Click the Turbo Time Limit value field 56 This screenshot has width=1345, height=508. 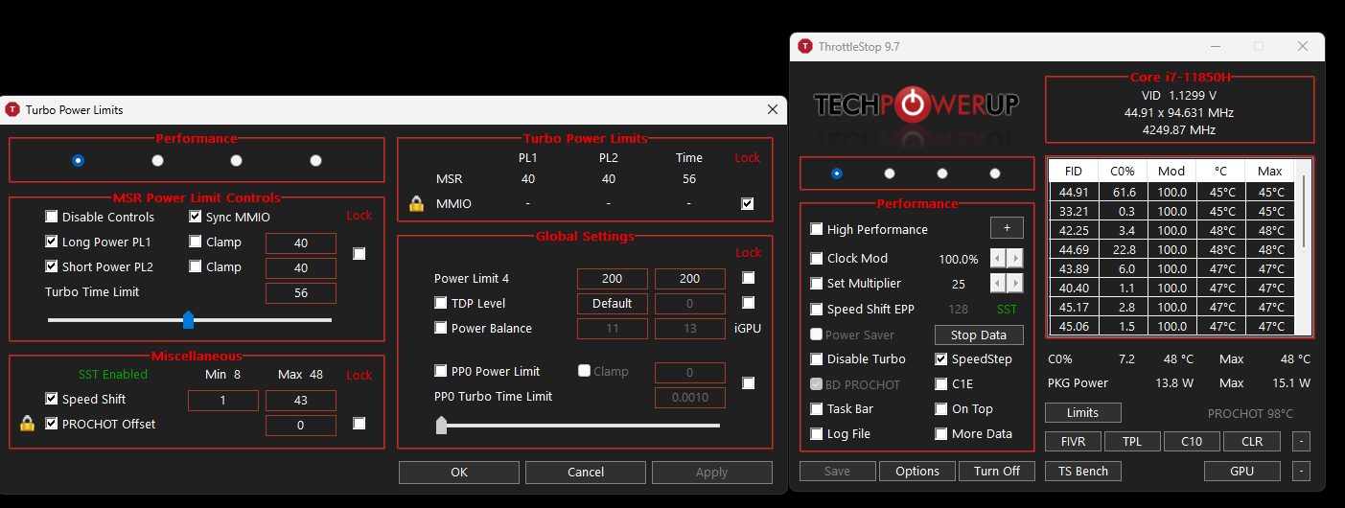[301, 293]
